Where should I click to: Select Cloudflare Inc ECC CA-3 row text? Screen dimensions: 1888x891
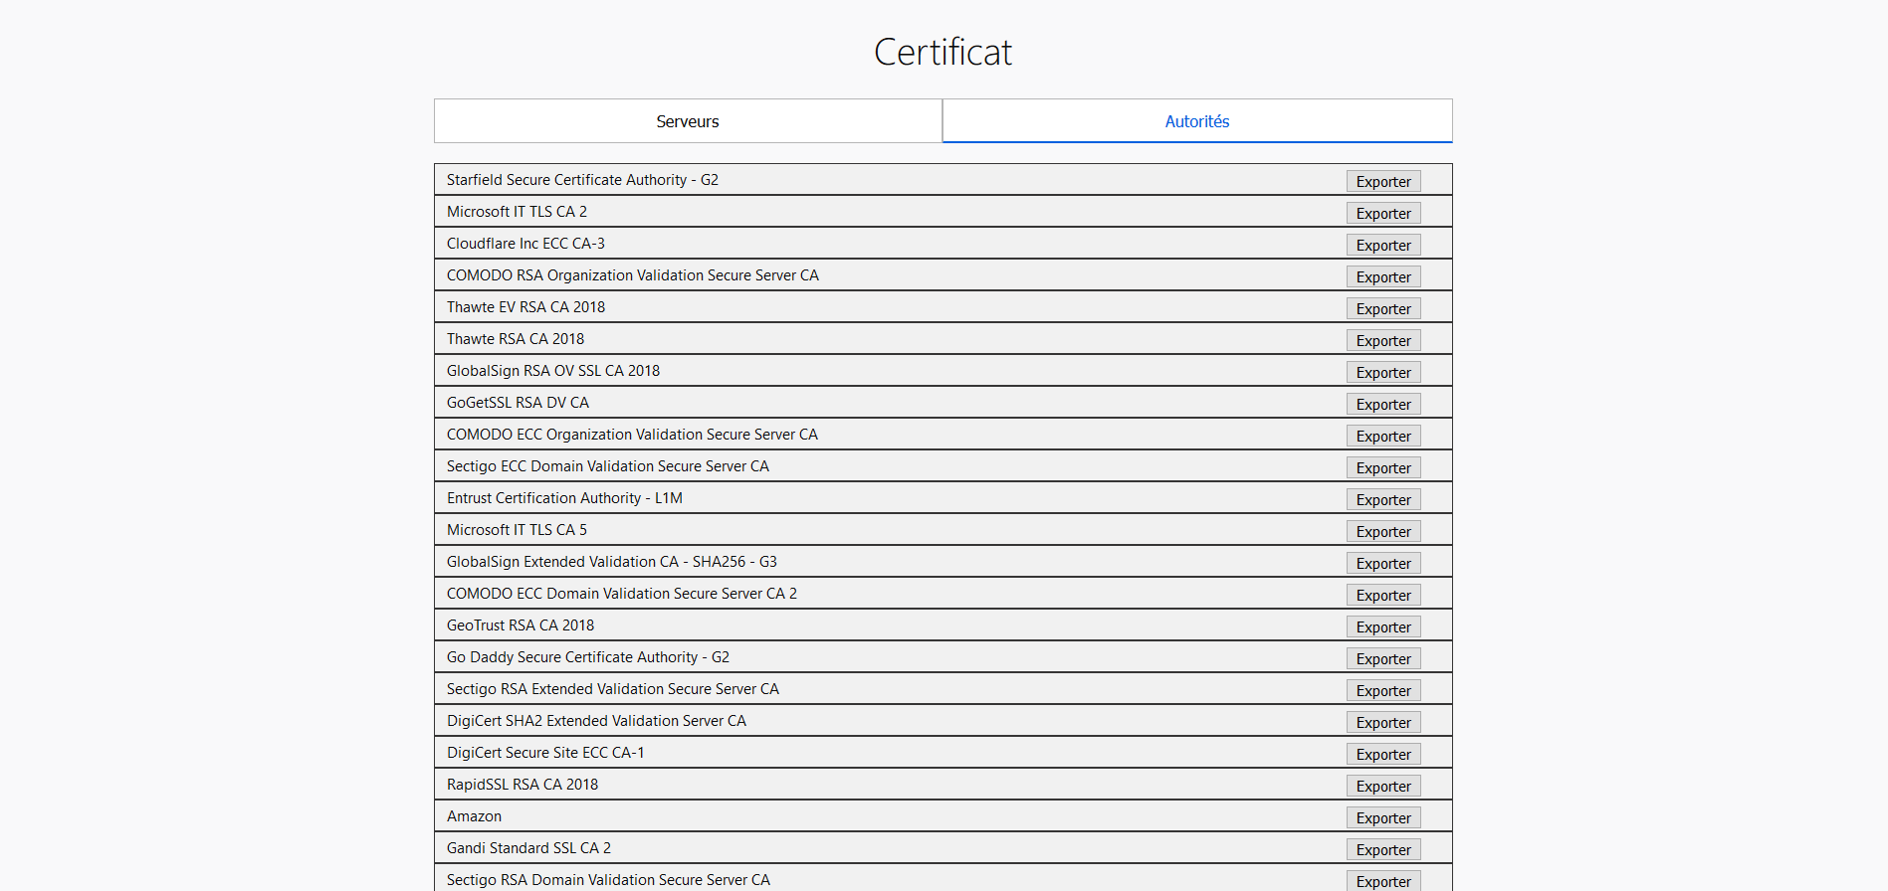pyautogui.click(x=525, y=244)
